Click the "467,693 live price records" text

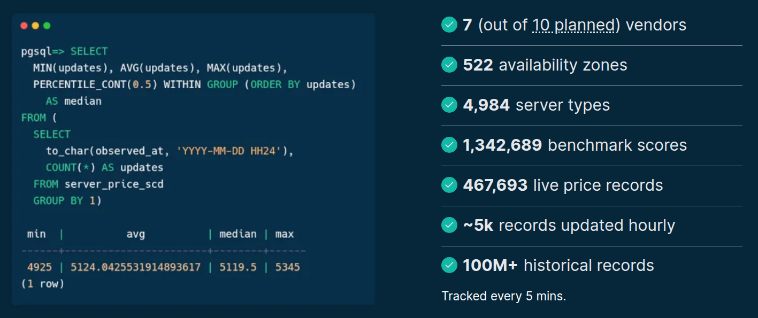(563, 185)
